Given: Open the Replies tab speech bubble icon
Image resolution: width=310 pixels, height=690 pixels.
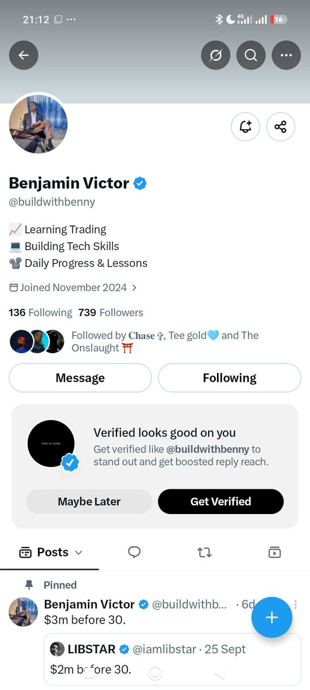Looking at the screenshot, I should pos(134,552).
